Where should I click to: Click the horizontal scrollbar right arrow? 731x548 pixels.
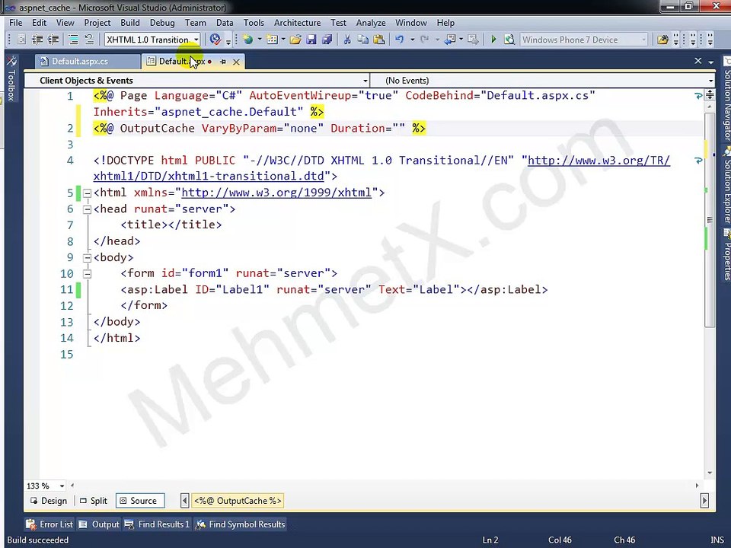coord(697,486)
